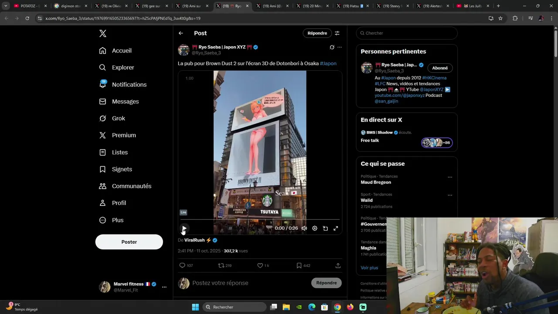Enter video fullscreen
The height and width of the screenshot is (314, 558).
[x=336, y=228]
